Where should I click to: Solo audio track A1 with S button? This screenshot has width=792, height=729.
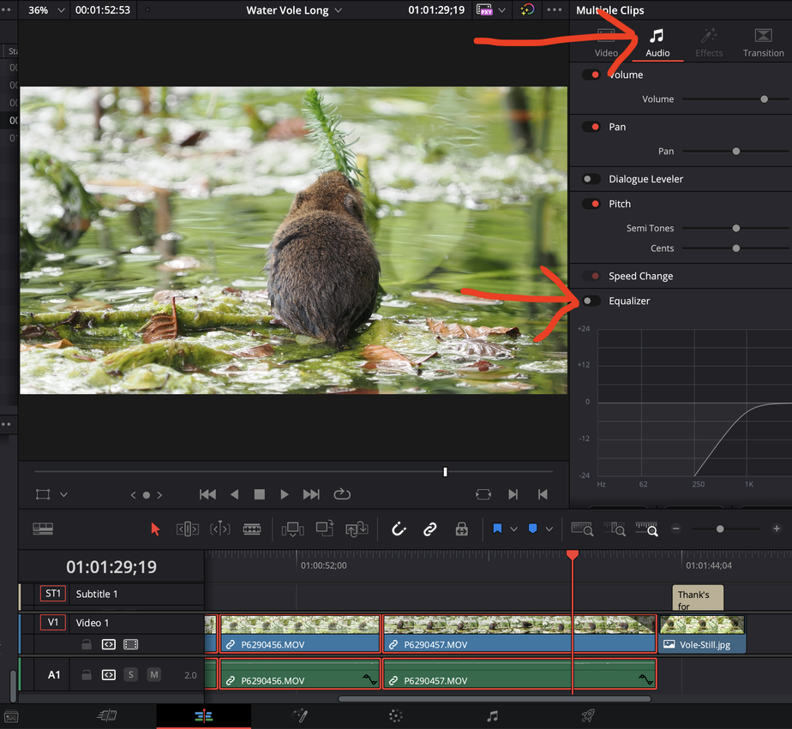click(x=131, y=675)
